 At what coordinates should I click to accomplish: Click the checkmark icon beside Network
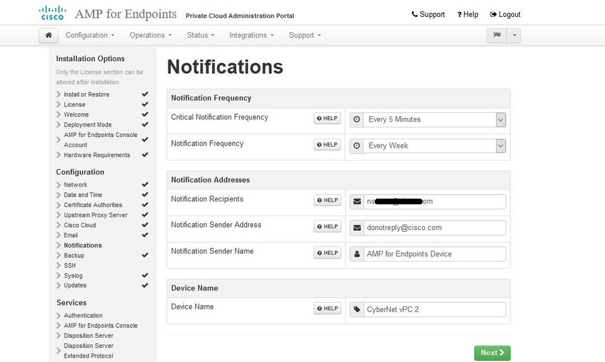pos(145,184)
